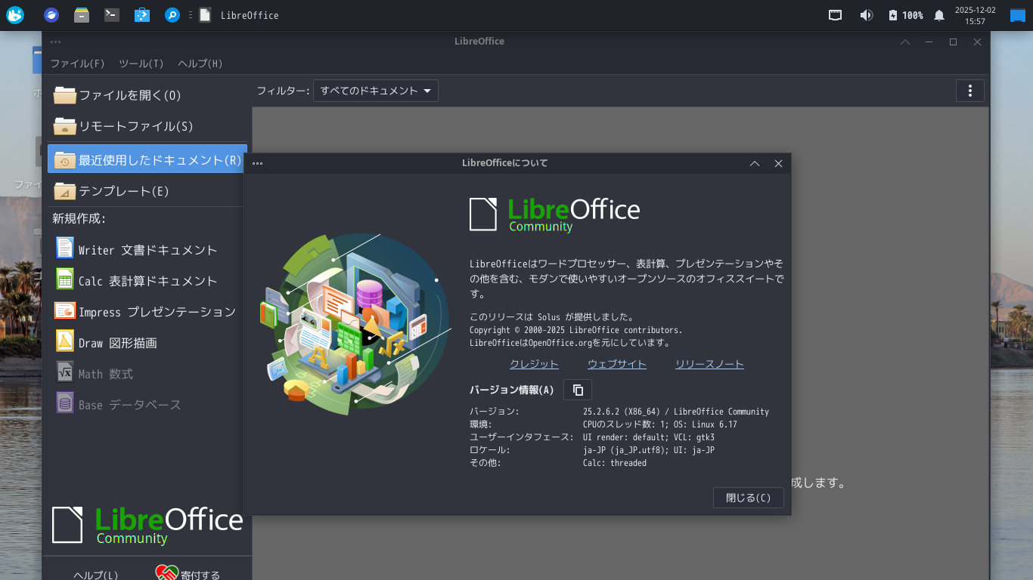This screenshot has height=580, width=1033.
Task: Open the templates folder icon
Action: click(x=64, y=190)
